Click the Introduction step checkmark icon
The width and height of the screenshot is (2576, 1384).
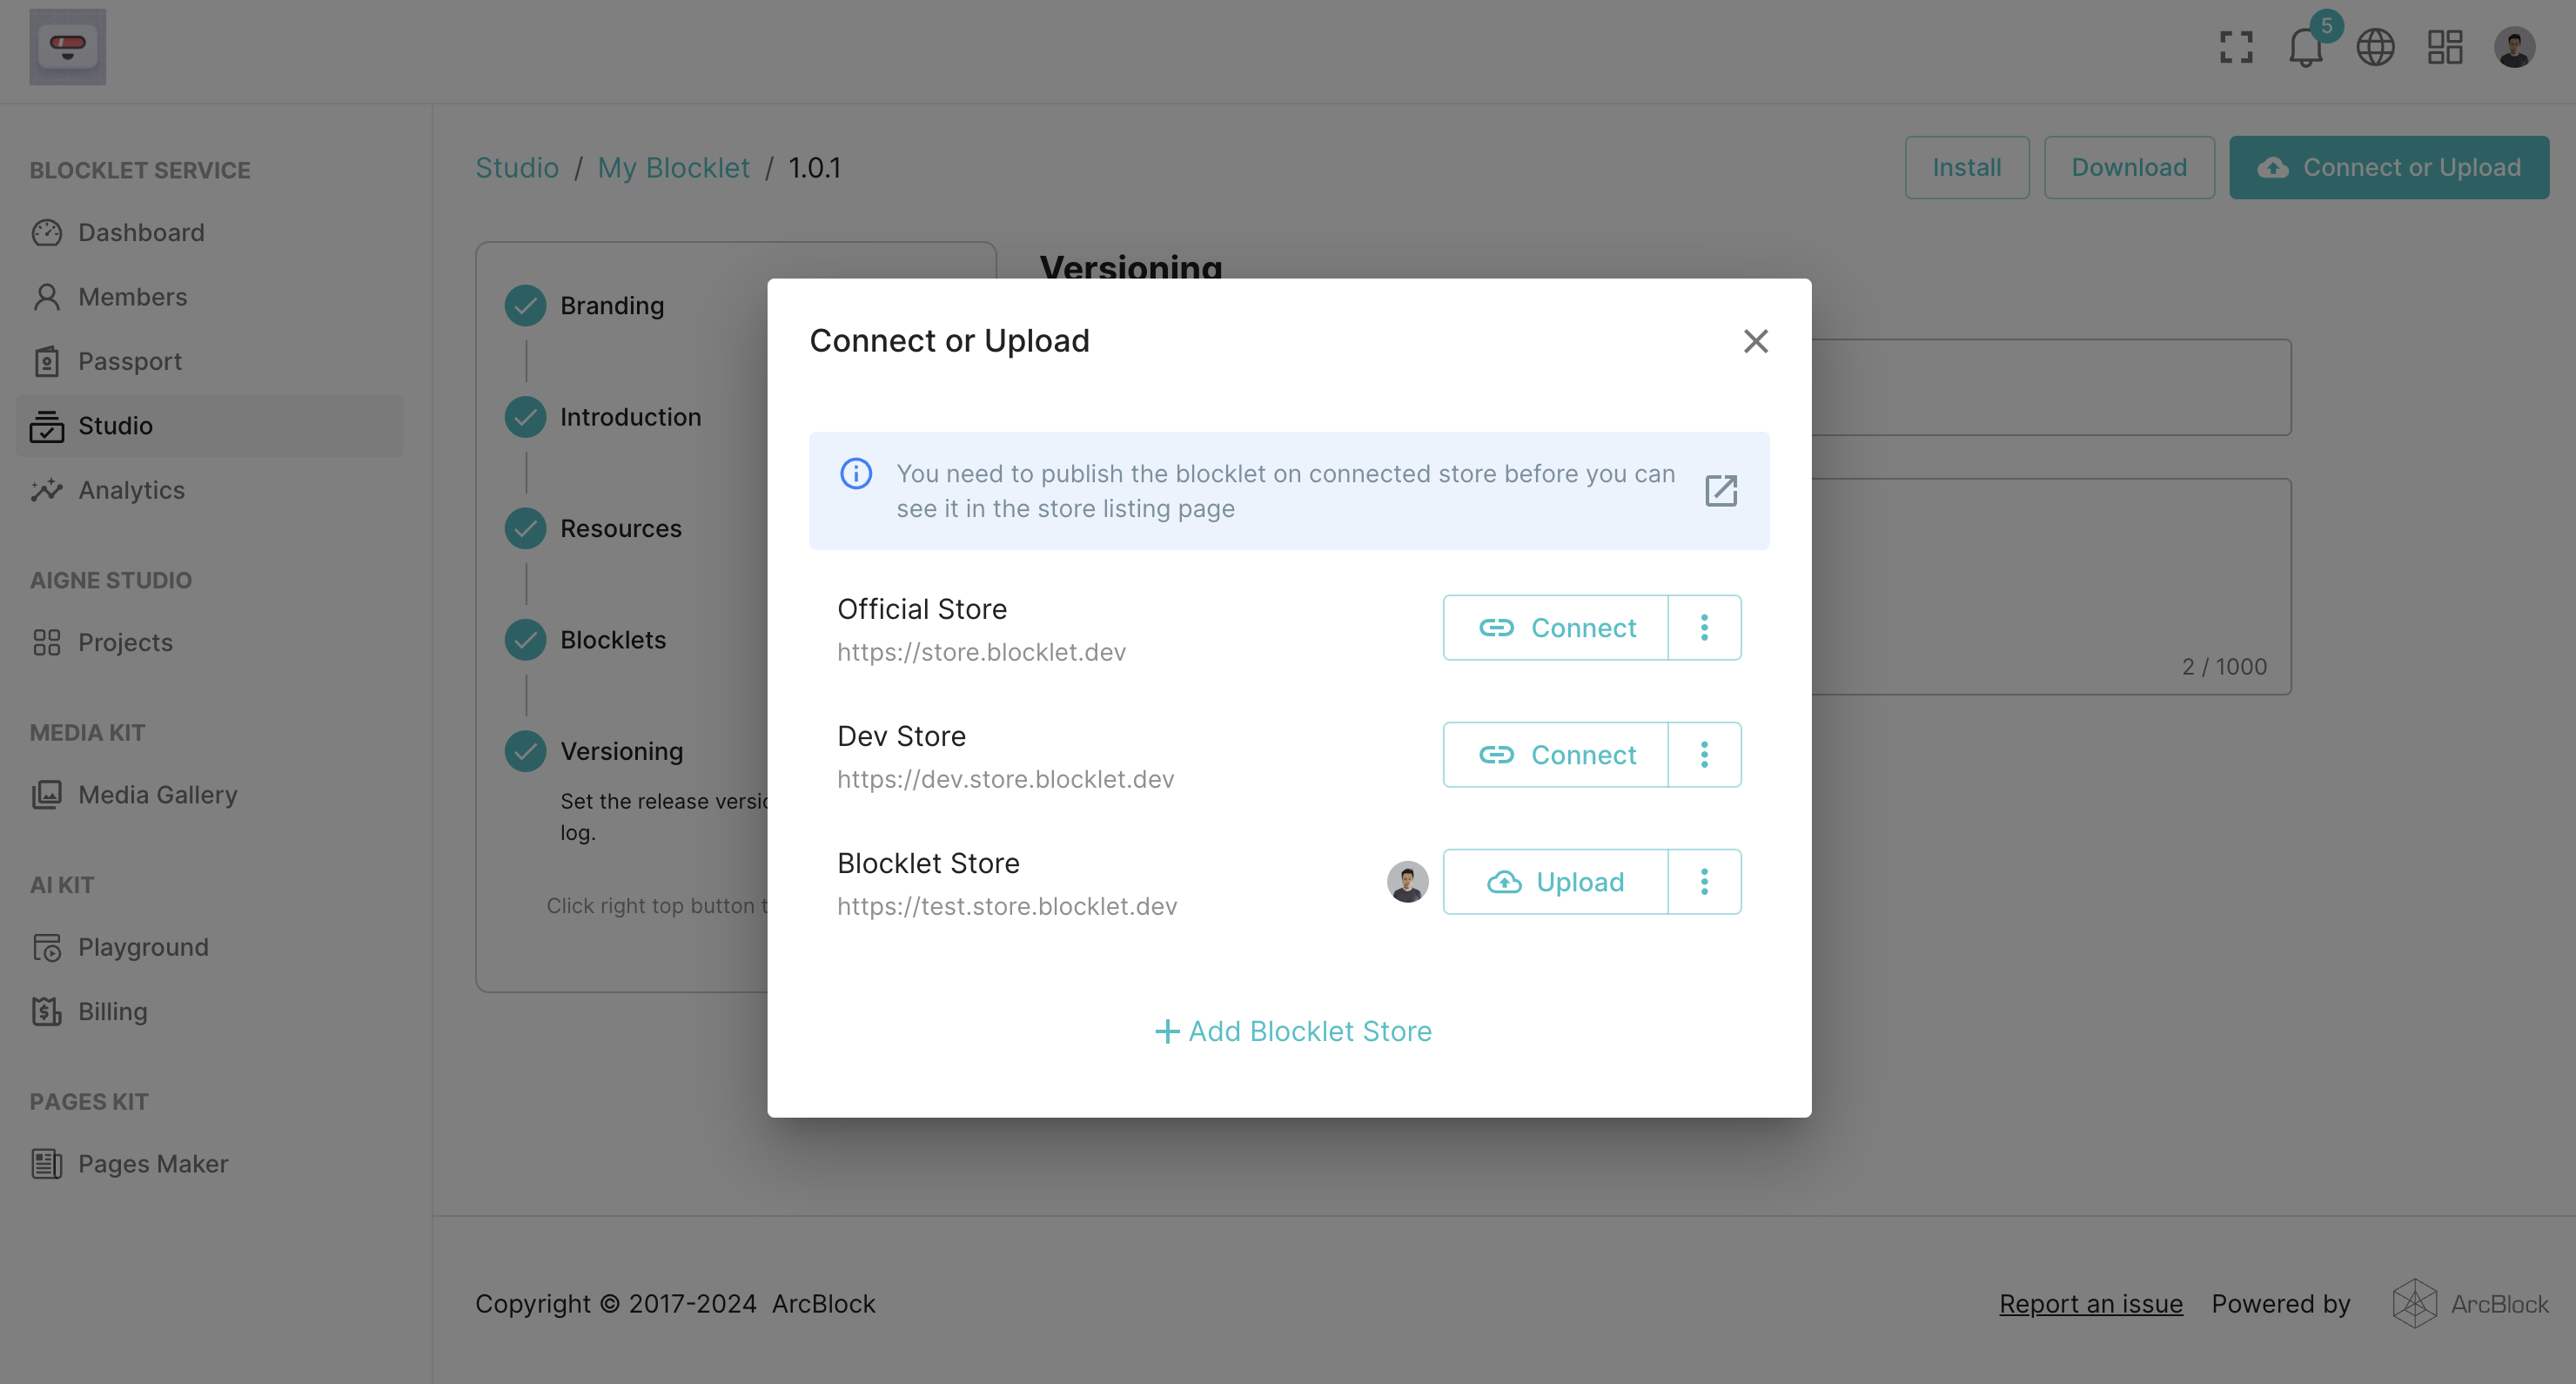click(x=525, y=417)
